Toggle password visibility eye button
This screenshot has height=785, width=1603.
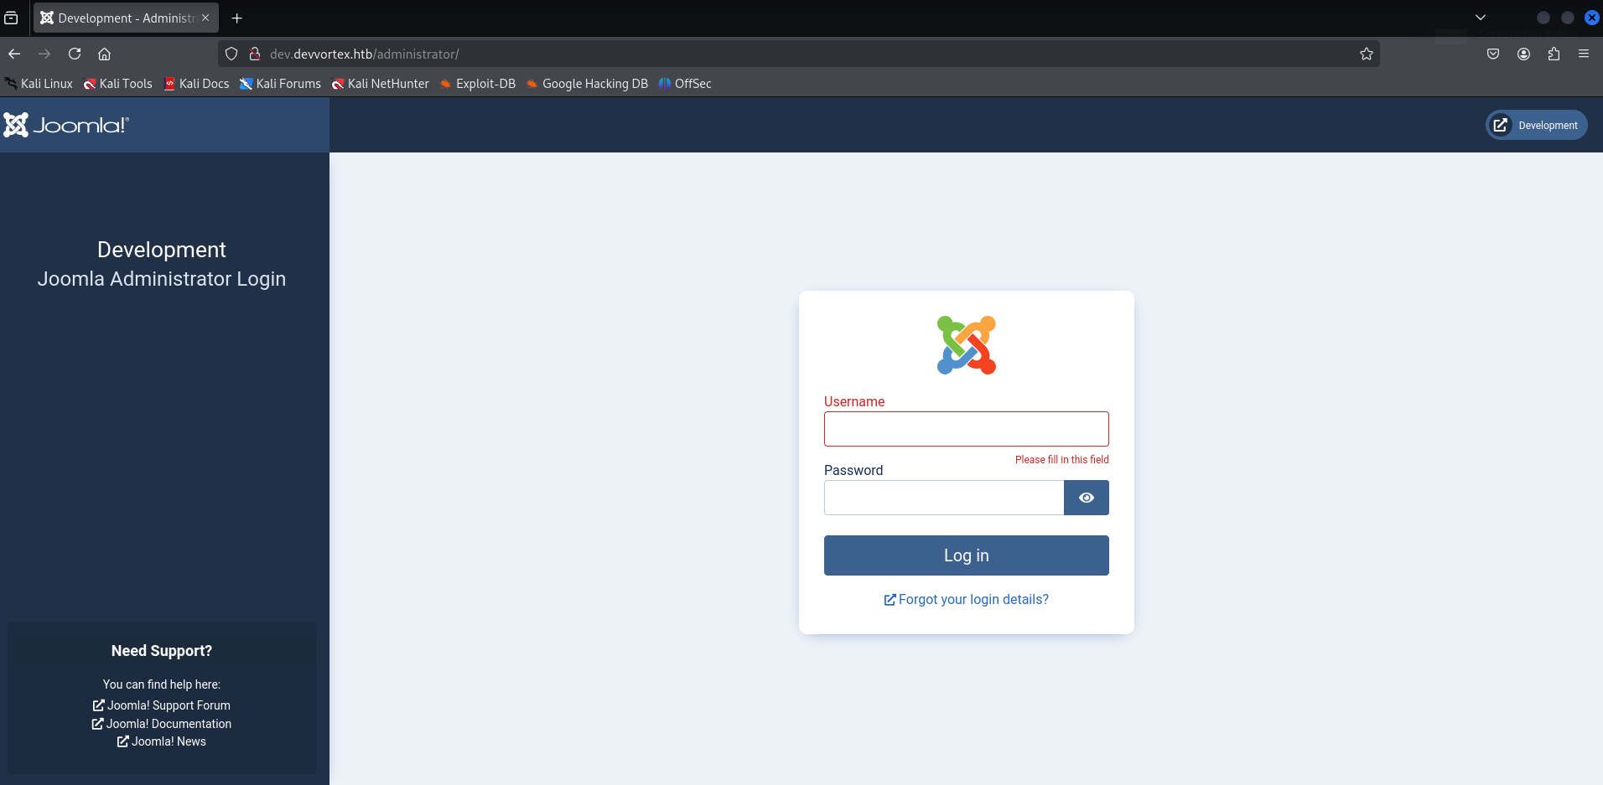click(1087, 498)
